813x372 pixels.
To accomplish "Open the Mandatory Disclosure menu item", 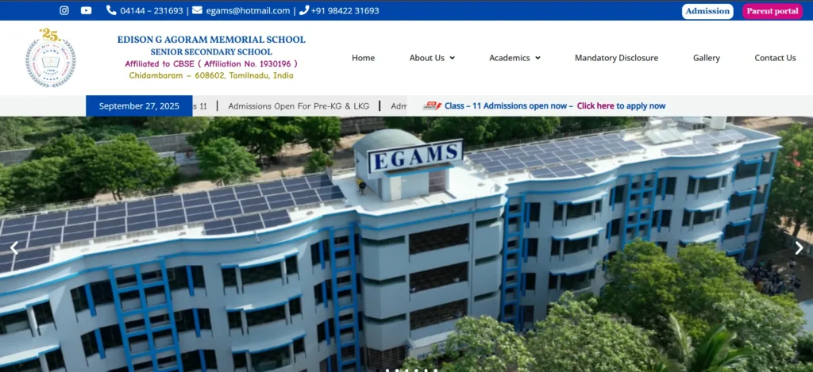I will point(616,58).
